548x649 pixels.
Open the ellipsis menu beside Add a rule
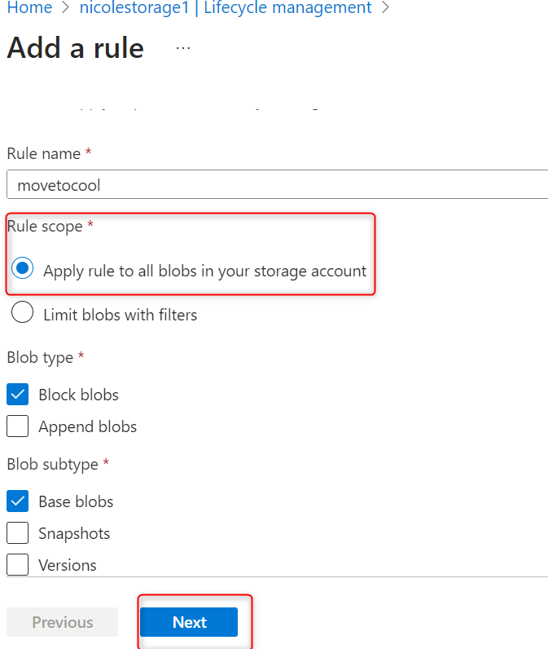tap(183, 48)
